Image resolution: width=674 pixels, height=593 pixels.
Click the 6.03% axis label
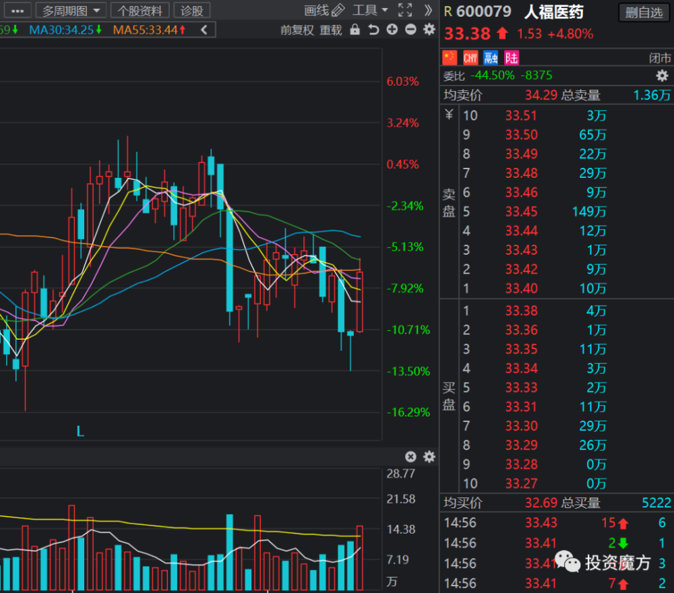402,82
